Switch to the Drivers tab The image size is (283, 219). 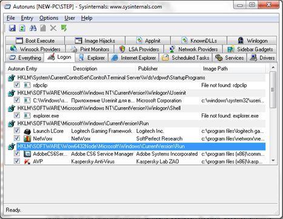pos(262,58)
